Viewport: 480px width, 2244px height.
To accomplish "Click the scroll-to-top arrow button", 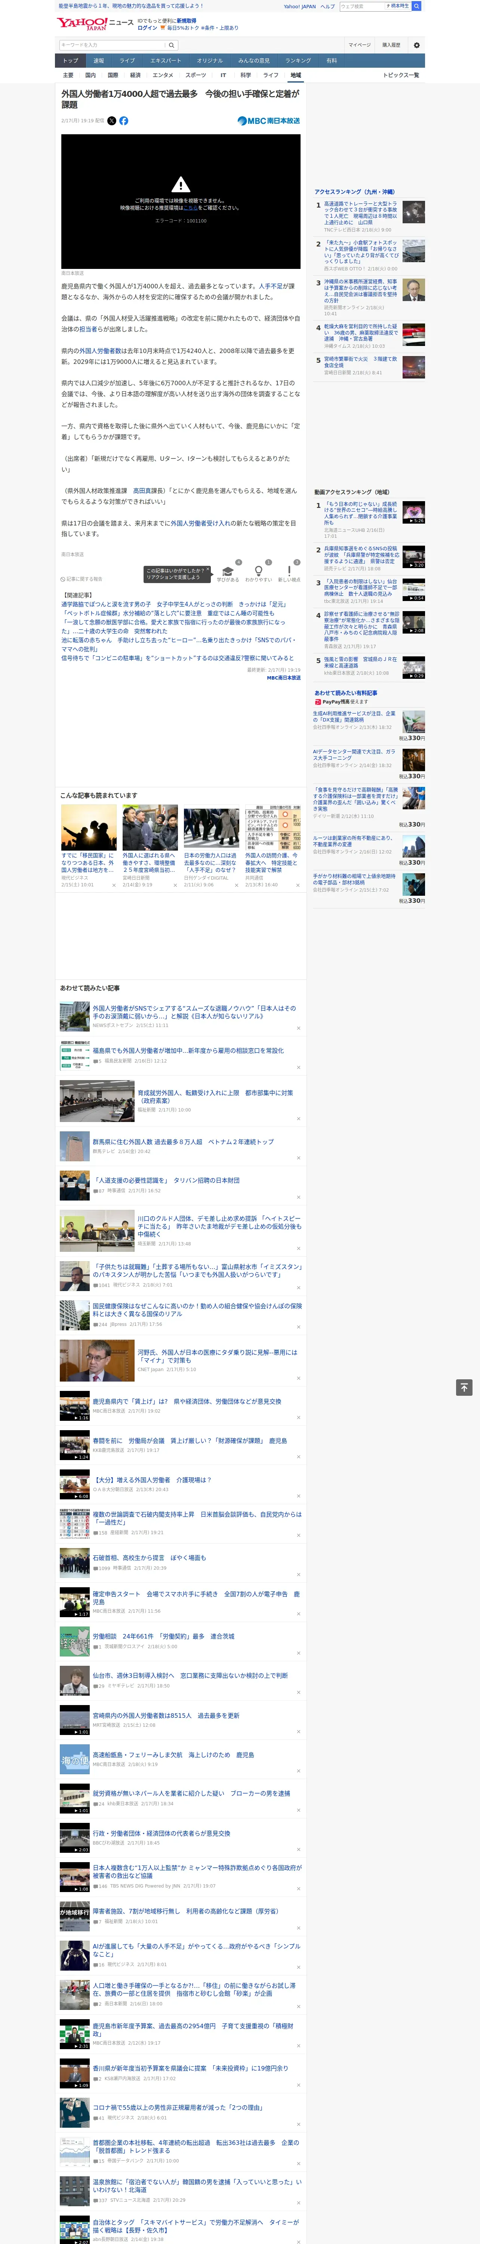I will [464, 1388].
